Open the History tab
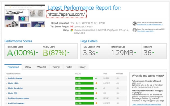Image resolution: width=170 pixels, height=106 pixels. (82, 67)
